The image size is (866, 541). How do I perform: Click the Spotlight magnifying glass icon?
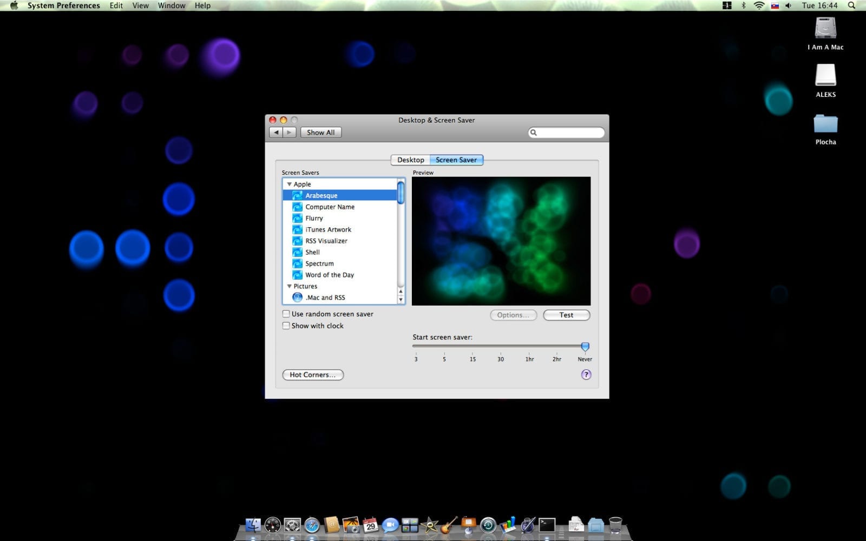tap(851, 5)
